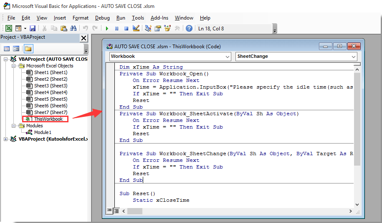
Task: Select Module1 in the project tree
Action: coord(43,132)
